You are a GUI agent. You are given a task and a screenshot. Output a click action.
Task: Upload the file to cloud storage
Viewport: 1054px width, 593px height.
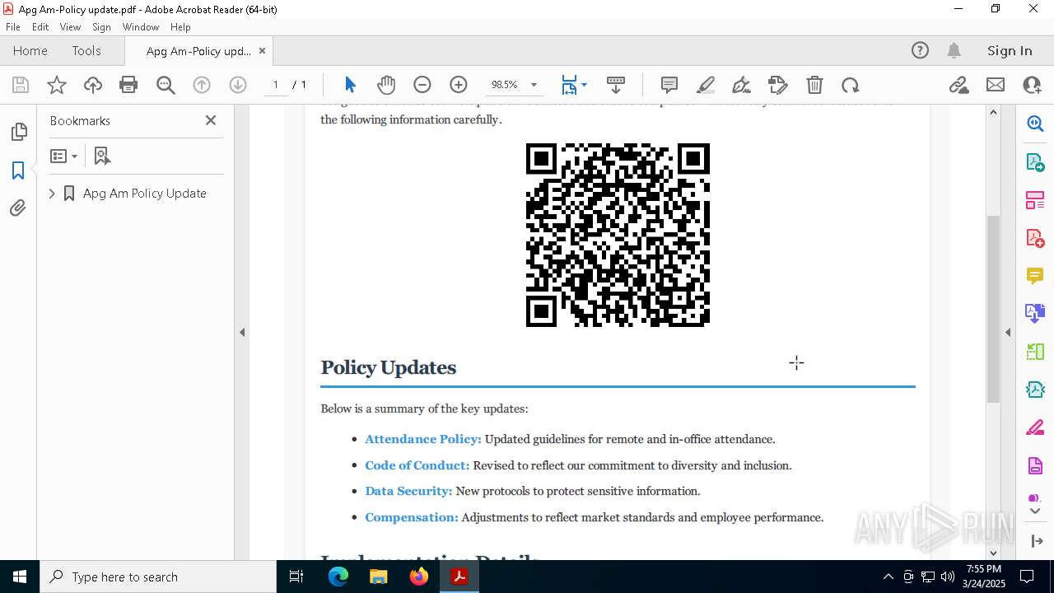click(93, 85)
